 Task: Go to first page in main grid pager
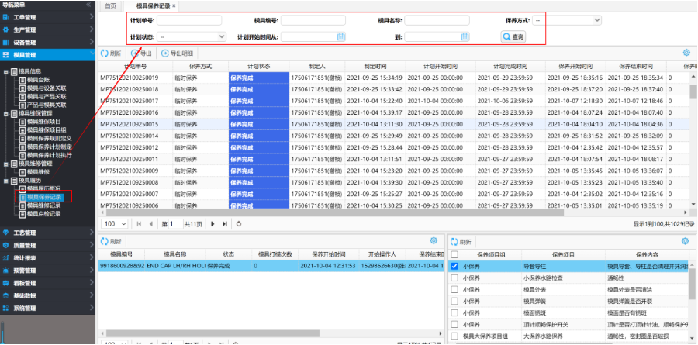140,224
